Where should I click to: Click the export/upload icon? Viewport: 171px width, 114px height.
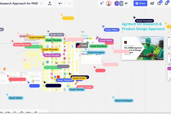click(x=50, y=3)
